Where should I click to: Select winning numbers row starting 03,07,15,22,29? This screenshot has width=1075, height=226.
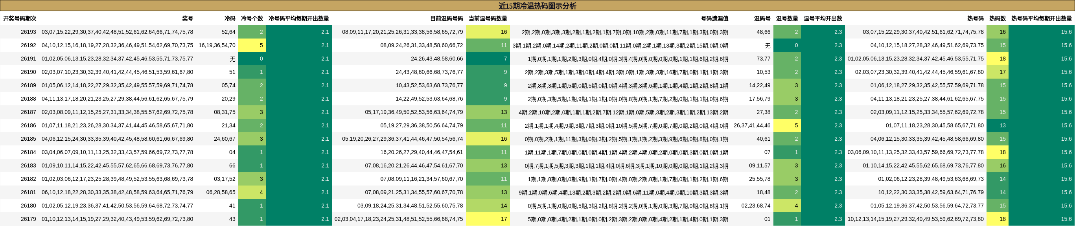coord(117,32)
